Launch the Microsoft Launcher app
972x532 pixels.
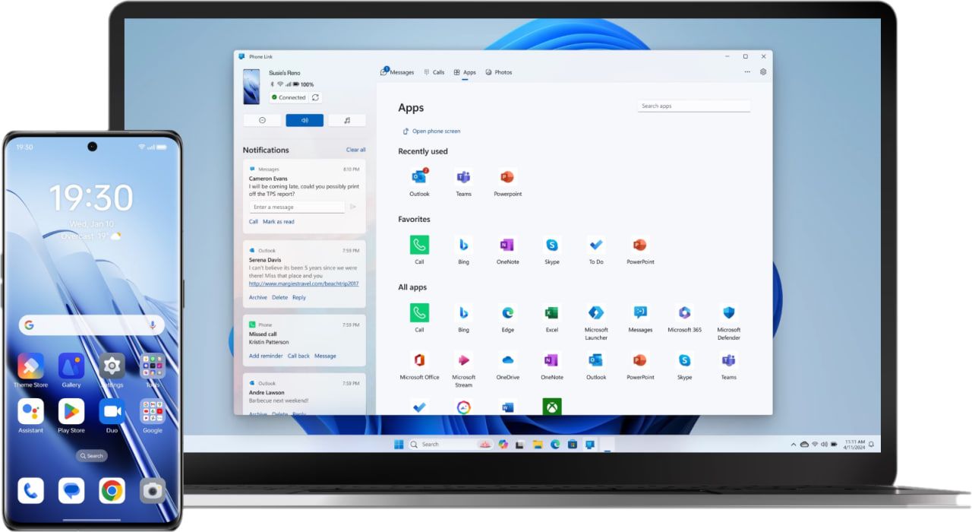596,312
